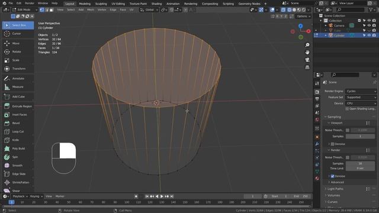Toggle camera view icon in viewport
Image resolution: width=379 pixels, height=213 pixels.
307,60
